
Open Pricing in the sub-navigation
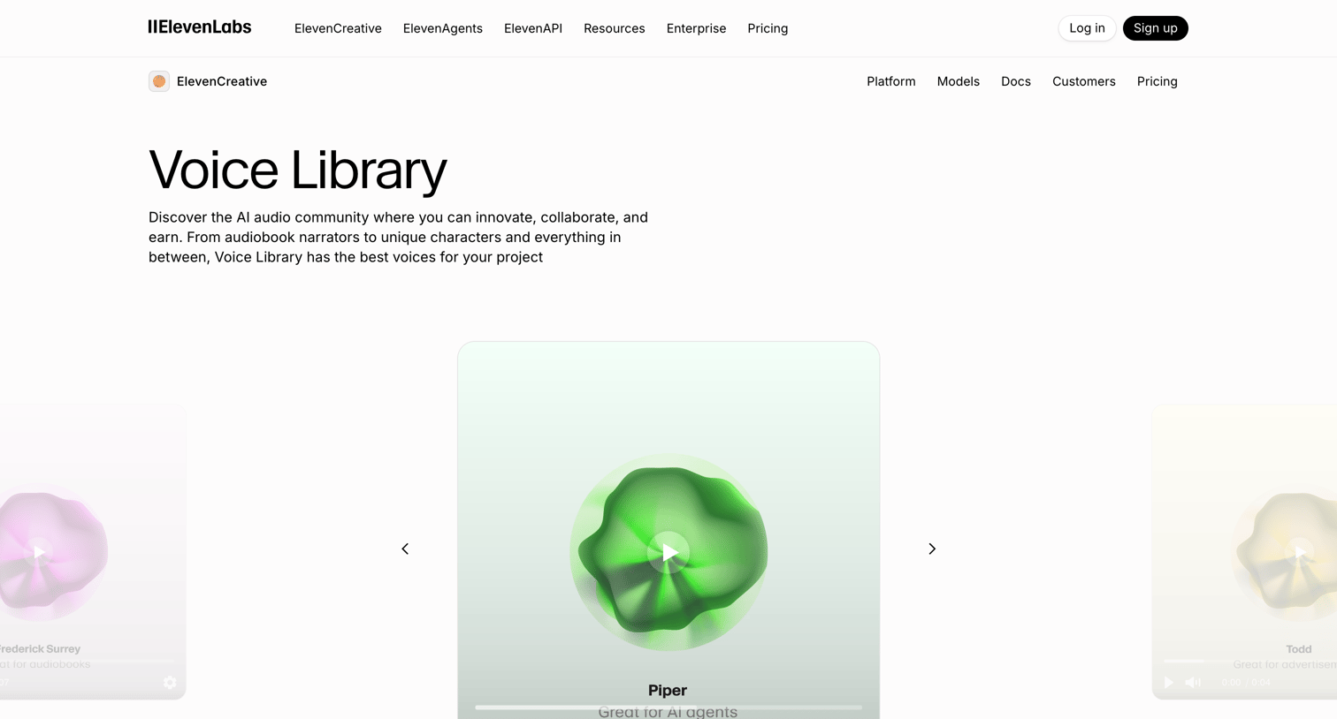coord(1157,81)
